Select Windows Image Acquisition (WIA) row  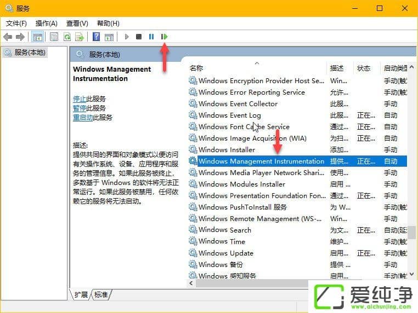click(x=298, y=138)
